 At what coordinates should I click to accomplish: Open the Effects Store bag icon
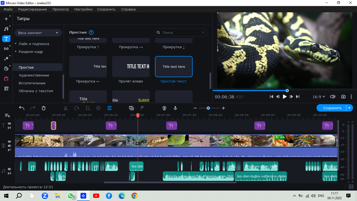point(6,79)
